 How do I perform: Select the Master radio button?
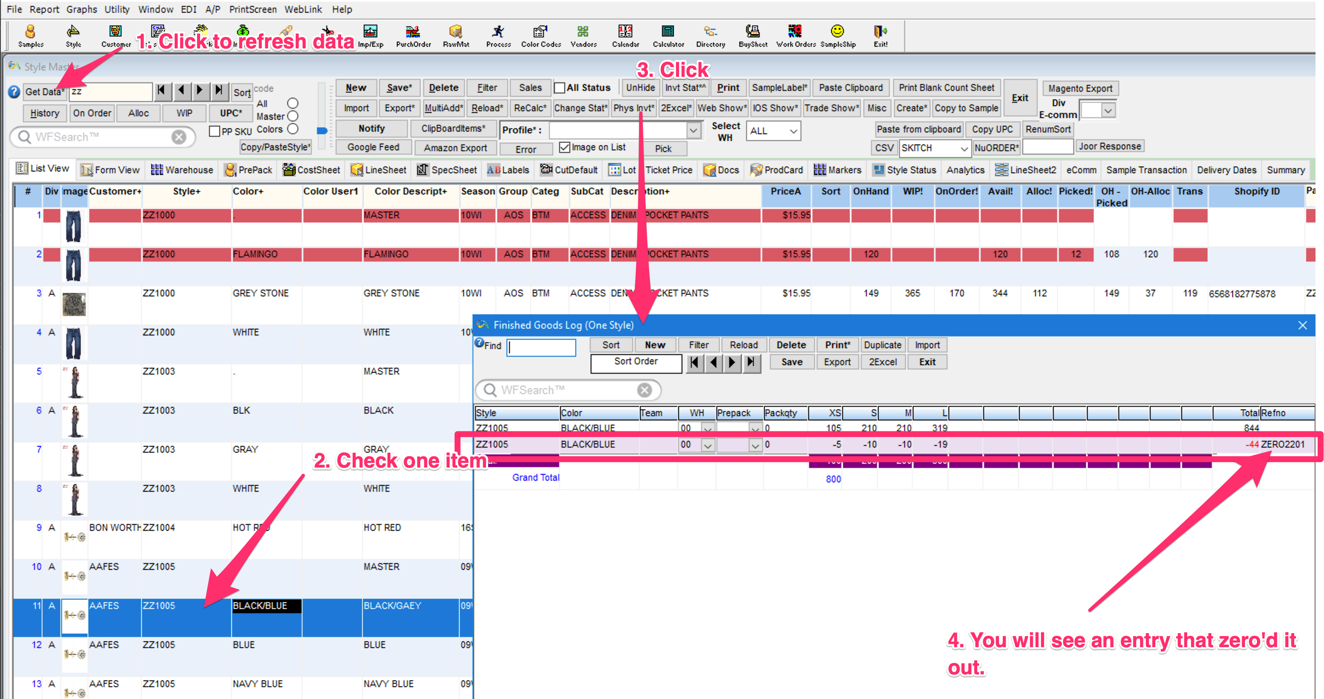pyautogui.click(x=293, y=116)
